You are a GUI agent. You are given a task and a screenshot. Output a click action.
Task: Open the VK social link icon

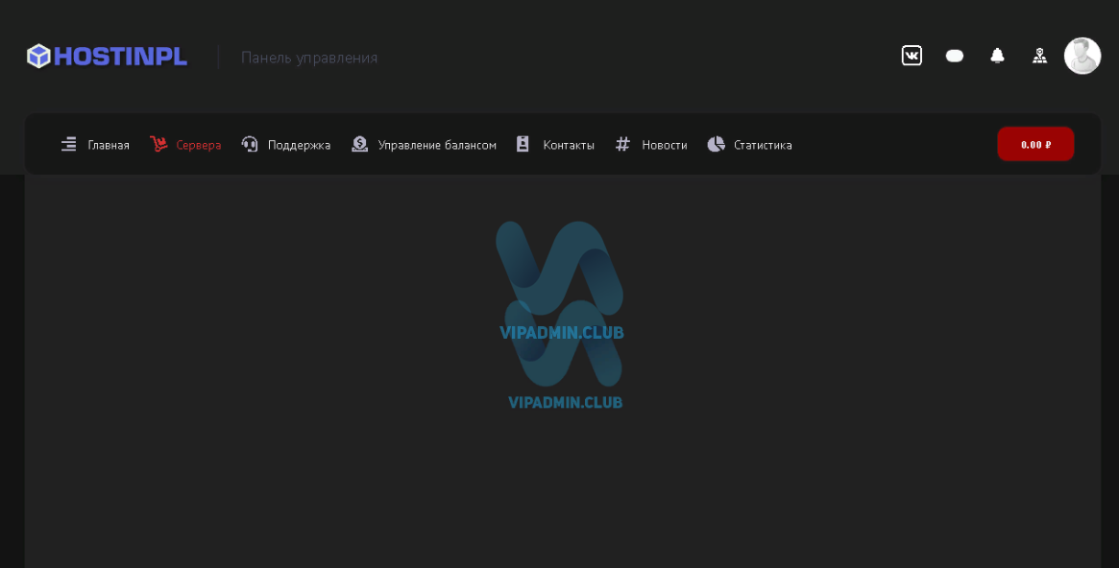point(912,56)
